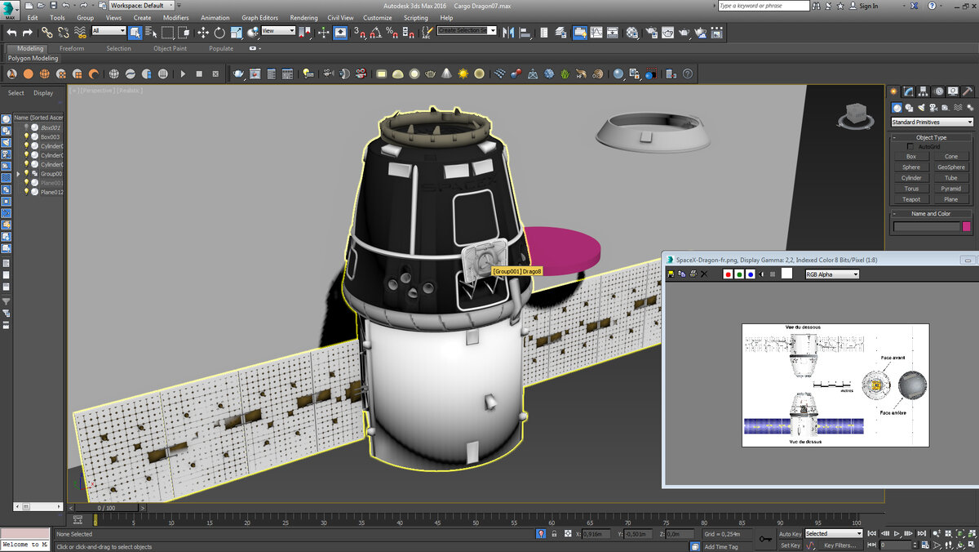Viewport: 979px width, 552px height.
Task: Open the Standard Primitives dropdown
Action: [932, 122]
